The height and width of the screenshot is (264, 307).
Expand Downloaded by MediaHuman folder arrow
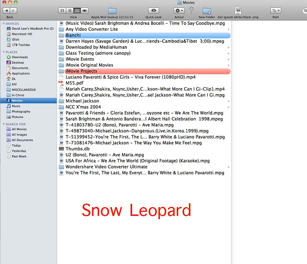pyautogui.click(x=228, y=48)
